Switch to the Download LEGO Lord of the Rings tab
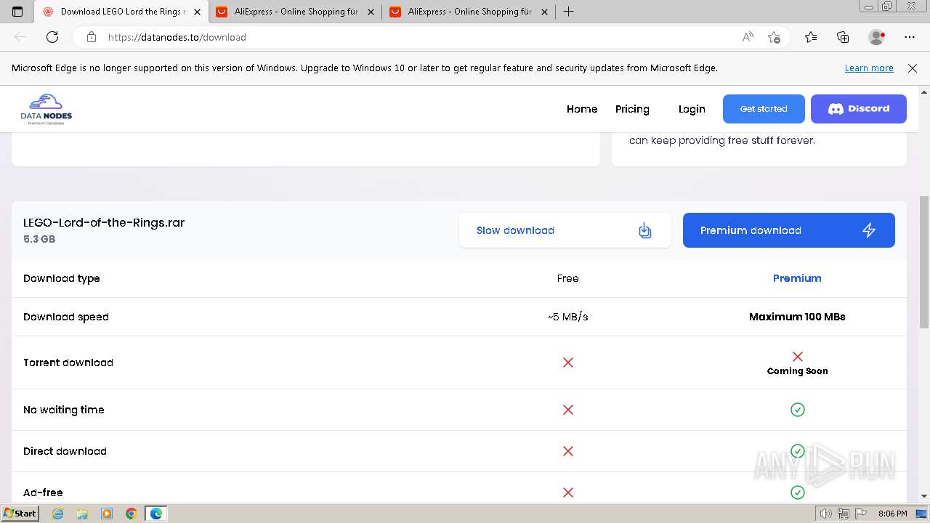The height and width of the screenshot is (523, 930). pos(122,12)
